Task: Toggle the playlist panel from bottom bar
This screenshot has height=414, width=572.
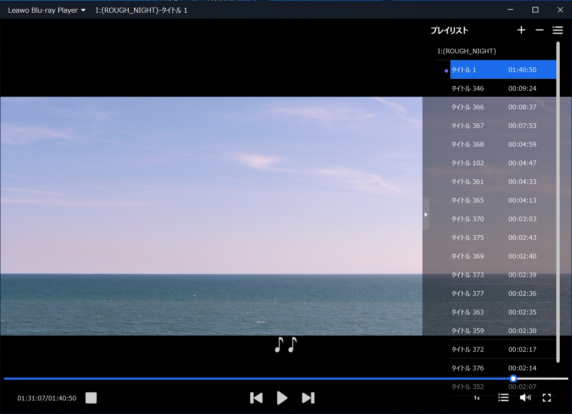Action: [x=503, y=397]
